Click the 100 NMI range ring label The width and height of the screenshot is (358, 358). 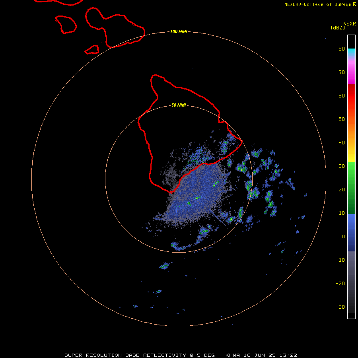pos(179,31)
